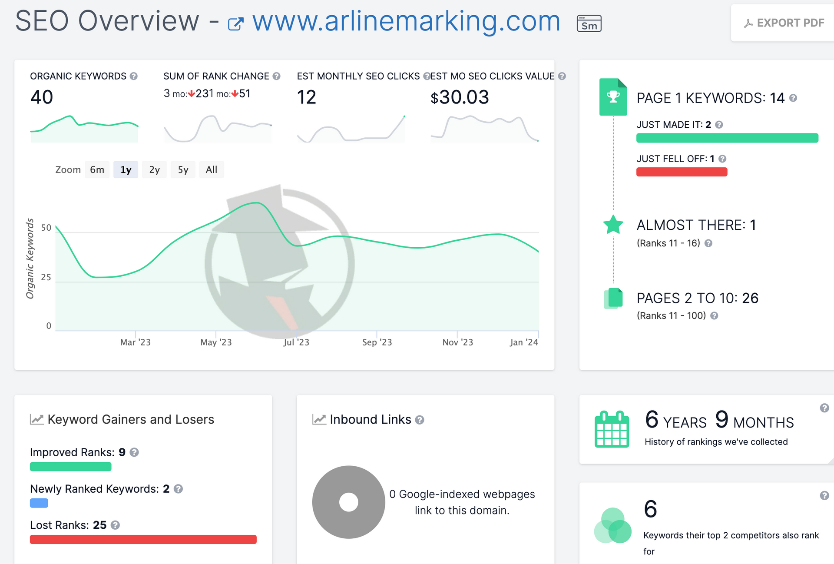Click the green Improved Ranks bar
The width and height of the screenshot is (834, 564).
click(x=71, y=467)
